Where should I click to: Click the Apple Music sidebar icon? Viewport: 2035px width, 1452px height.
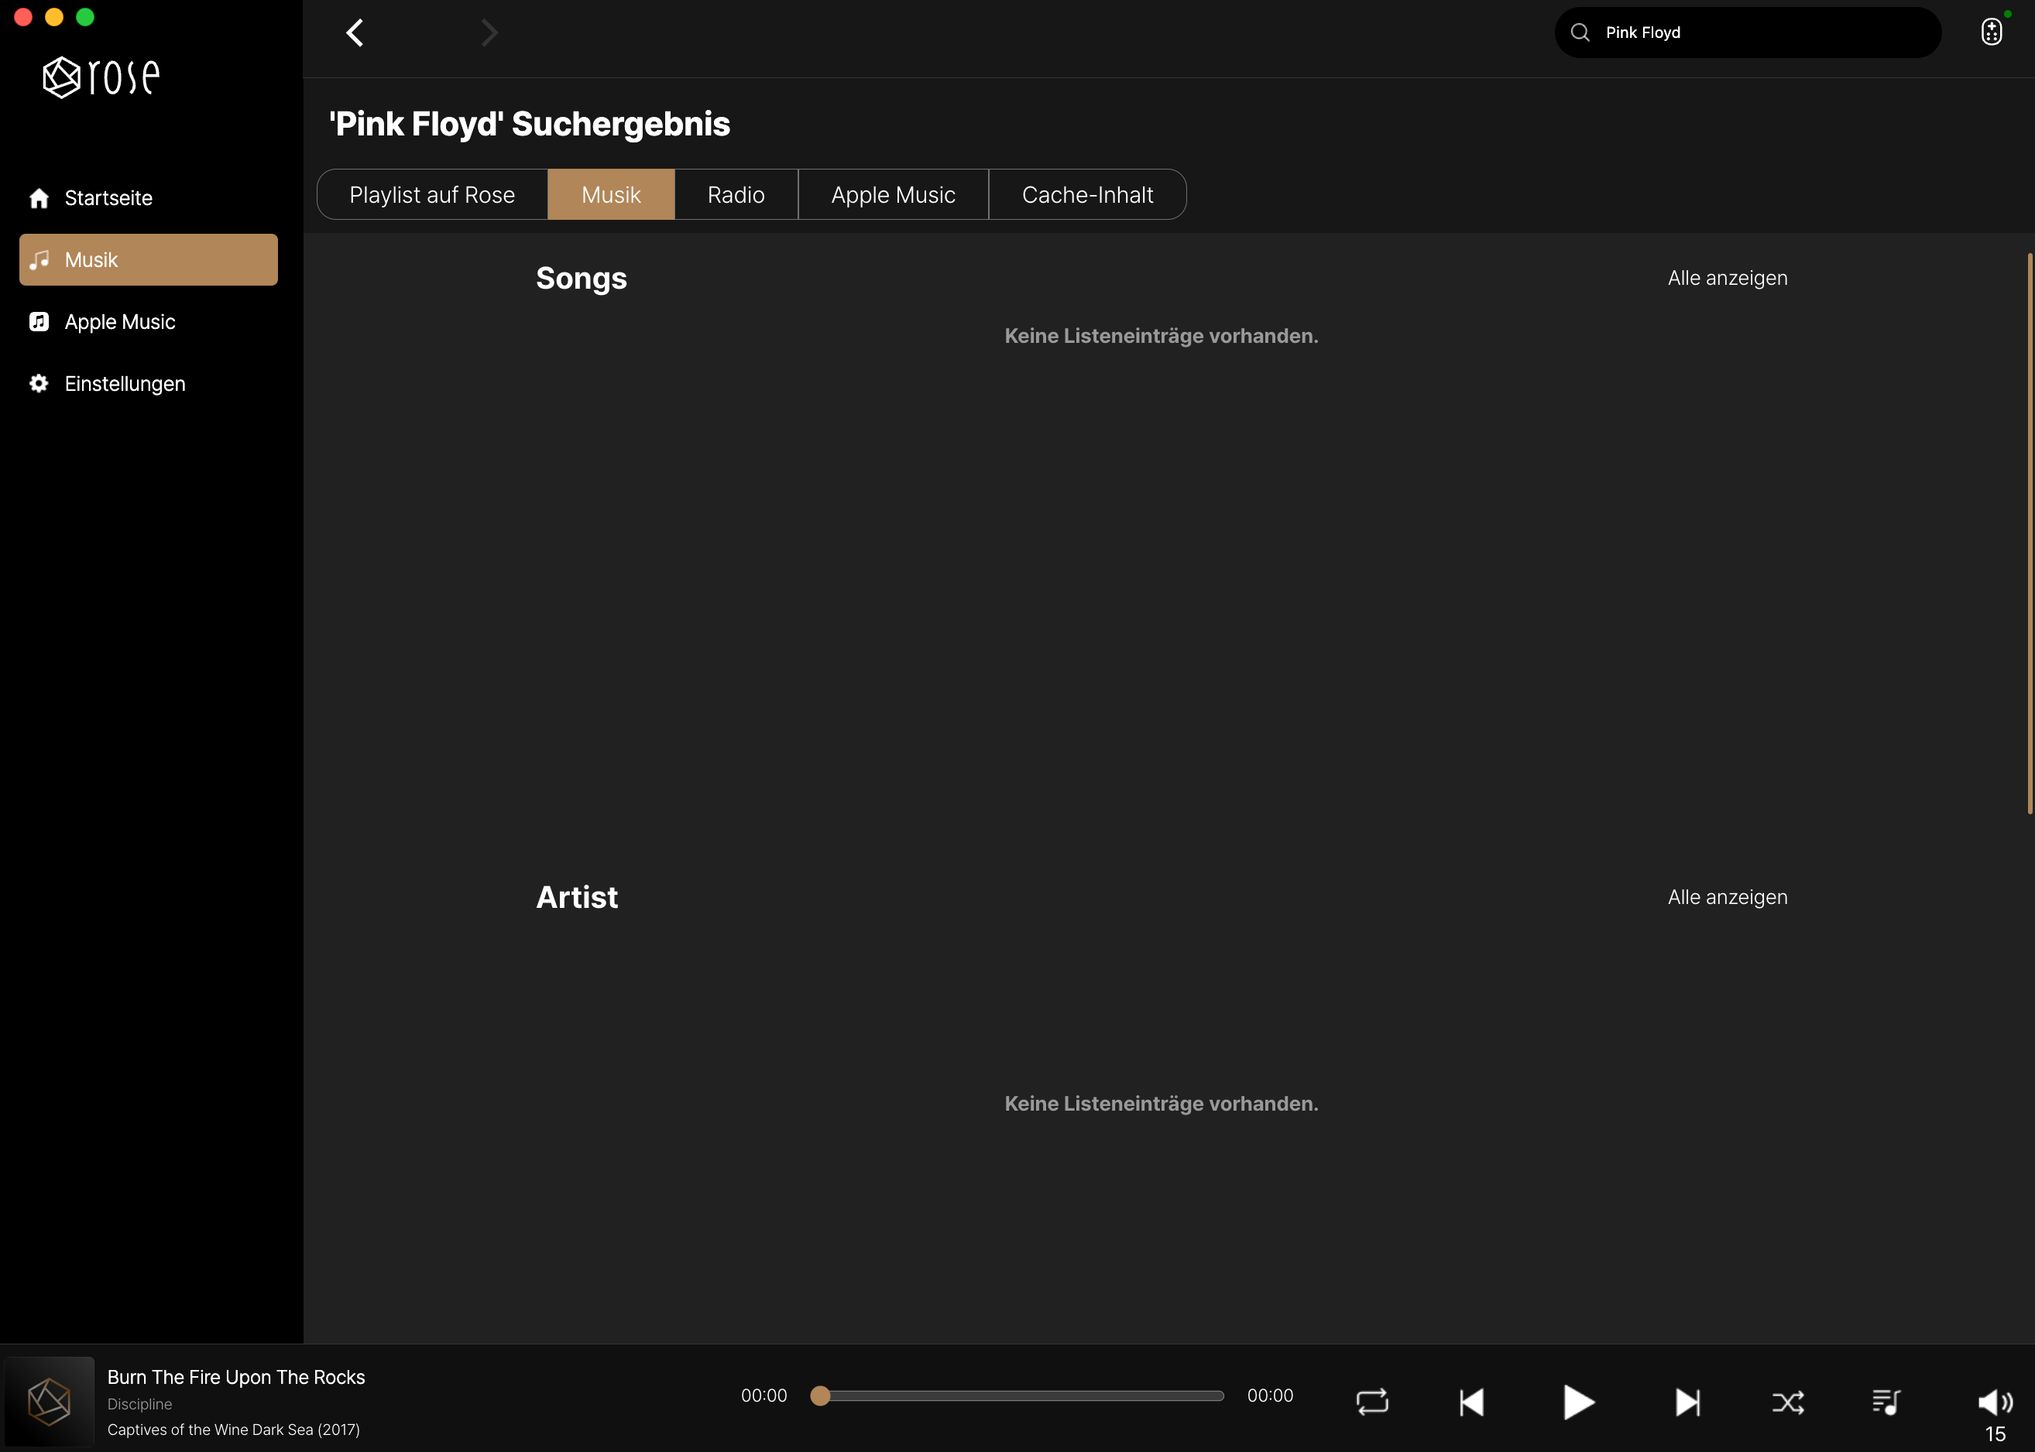[x=39, y=322]
